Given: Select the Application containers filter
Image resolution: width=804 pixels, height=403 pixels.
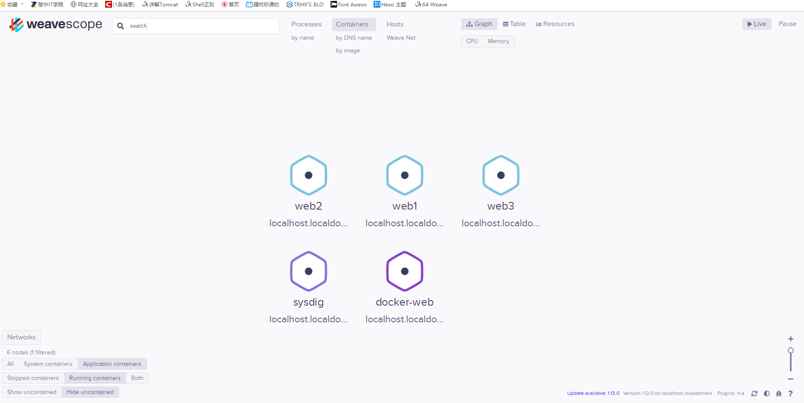Looking at the screenshot, I should point(112,364).
